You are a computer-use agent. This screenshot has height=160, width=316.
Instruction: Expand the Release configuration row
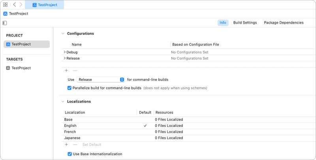(64, 58)
